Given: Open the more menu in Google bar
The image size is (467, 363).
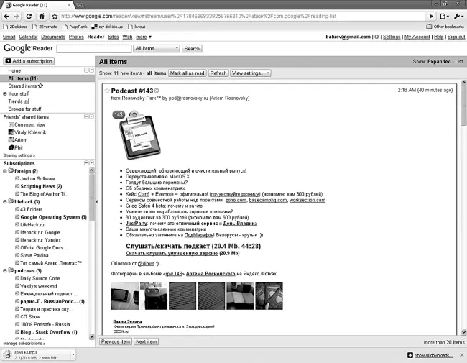Looking at the screenshot, I should tap(144, 37).
